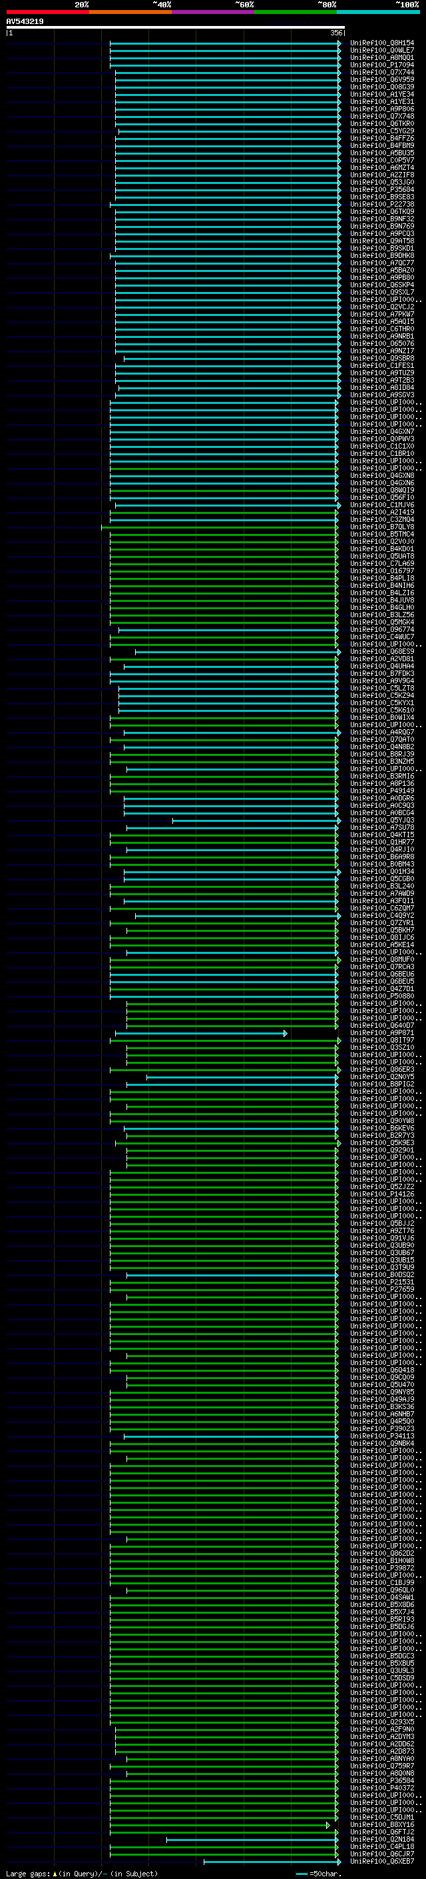Select hit label UniRef100_P35684
The width and height of the screenshot is (426, 1879).
tap(381, 190)
